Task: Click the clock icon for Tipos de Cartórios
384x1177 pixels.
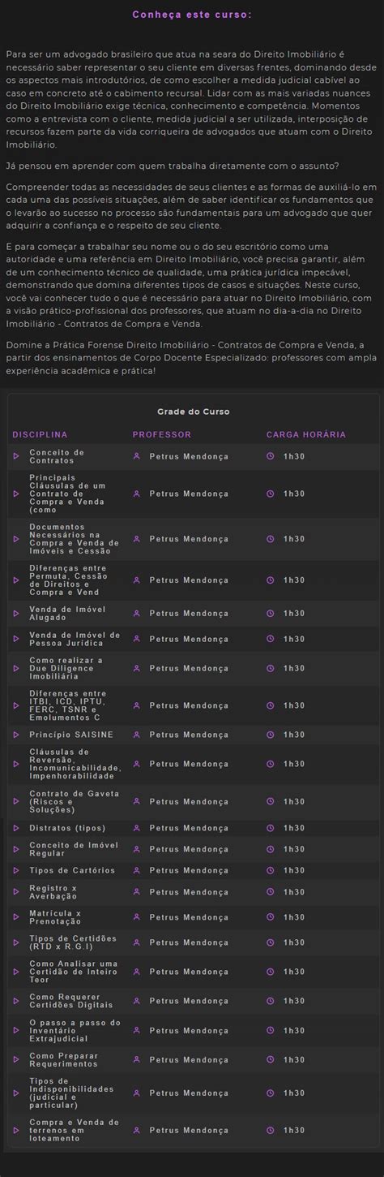Action: pyautogui.click(x=271, y=871)
